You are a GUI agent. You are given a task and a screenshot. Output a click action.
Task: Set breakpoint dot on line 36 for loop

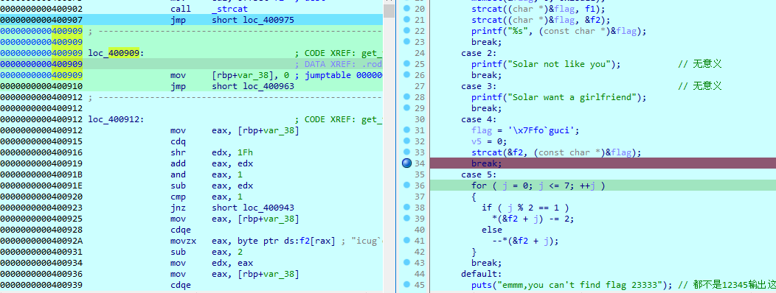(x=406, y=186)
